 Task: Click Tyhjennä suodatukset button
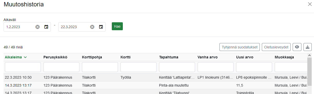tap(240, 47)
